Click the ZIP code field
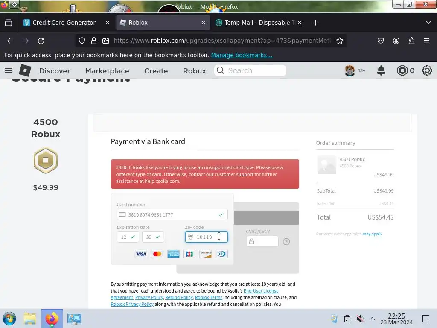 [207, 237]
